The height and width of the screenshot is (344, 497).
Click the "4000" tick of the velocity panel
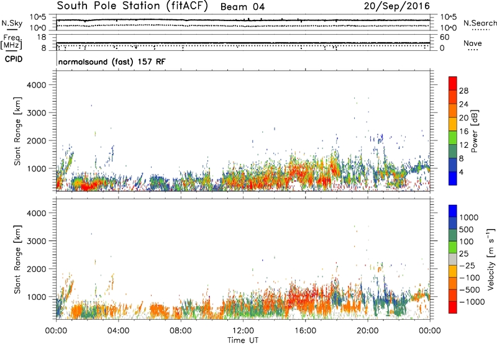click(37, 213)
